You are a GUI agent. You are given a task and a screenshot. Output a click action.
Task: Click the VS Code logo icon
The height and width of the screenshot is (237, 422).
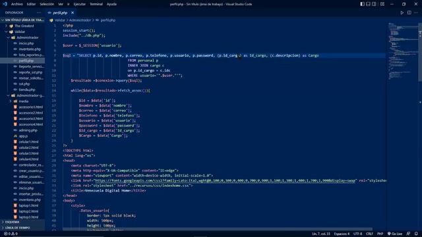pyautogui.click(x=5, y=4)
